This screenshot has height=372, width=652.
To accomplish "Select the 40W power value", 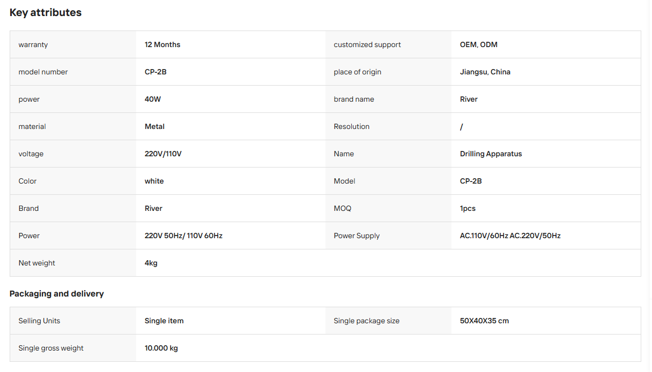I will click(153, 99).
